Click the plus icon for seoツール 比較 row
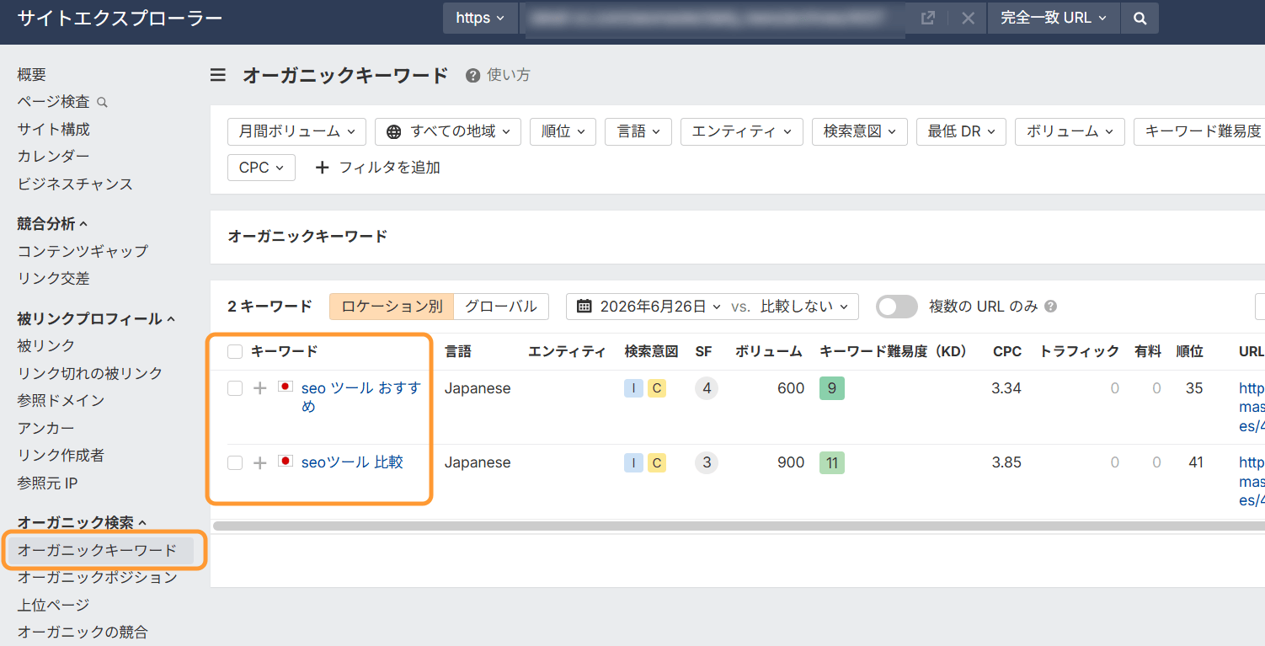The image size is (1265, 646). click(x=260, y=462)
